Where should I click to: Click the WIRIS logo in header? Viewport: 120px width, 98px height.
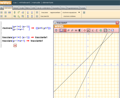6,3
